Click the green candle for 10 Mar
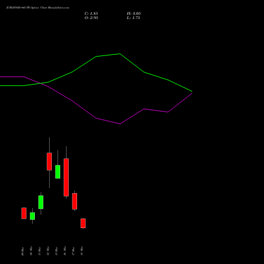 pos(32,216)
